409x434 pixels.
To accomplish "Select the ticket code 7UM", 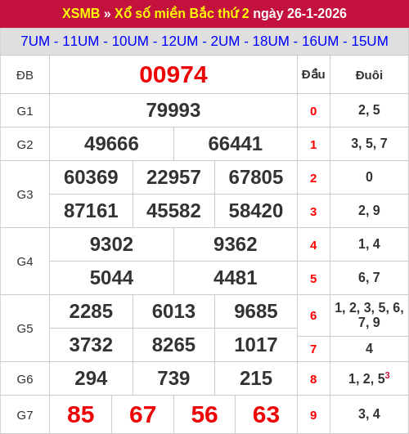I will click(x=35, y=41).
